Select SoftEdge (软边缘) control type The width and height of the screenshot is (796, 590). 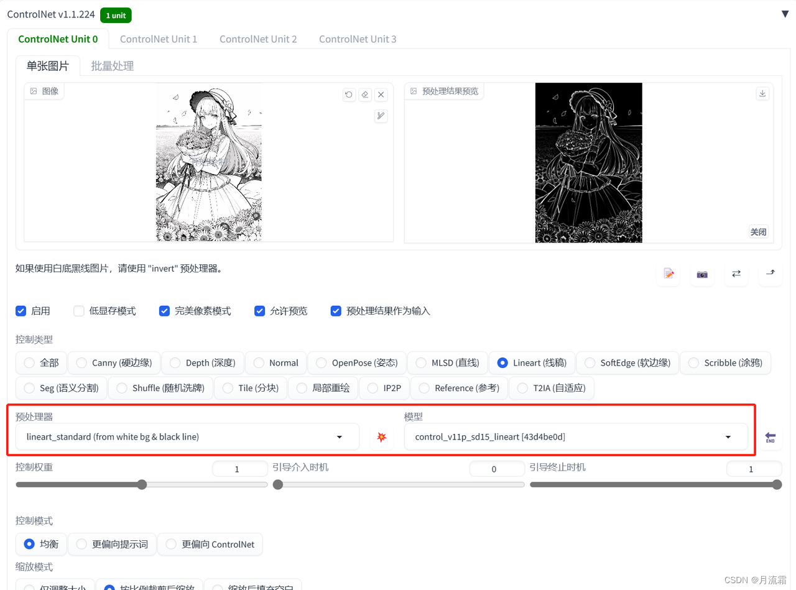point(627,362)
